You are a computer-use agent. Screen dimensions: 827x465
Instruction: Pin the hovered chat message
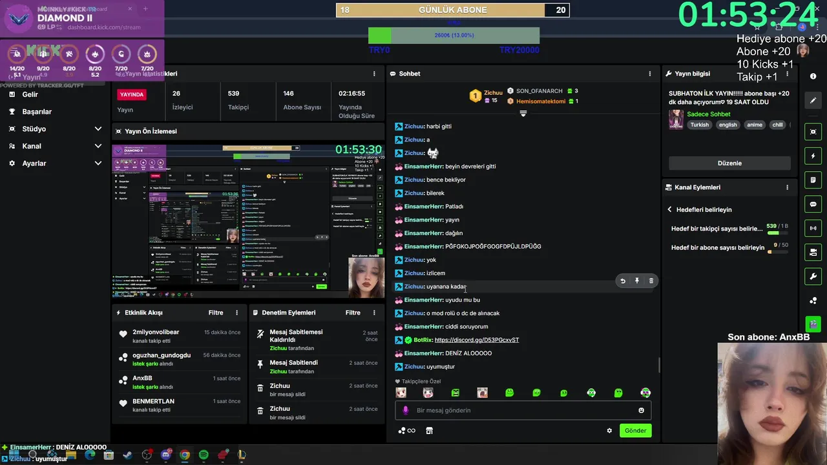coord(637,281)
